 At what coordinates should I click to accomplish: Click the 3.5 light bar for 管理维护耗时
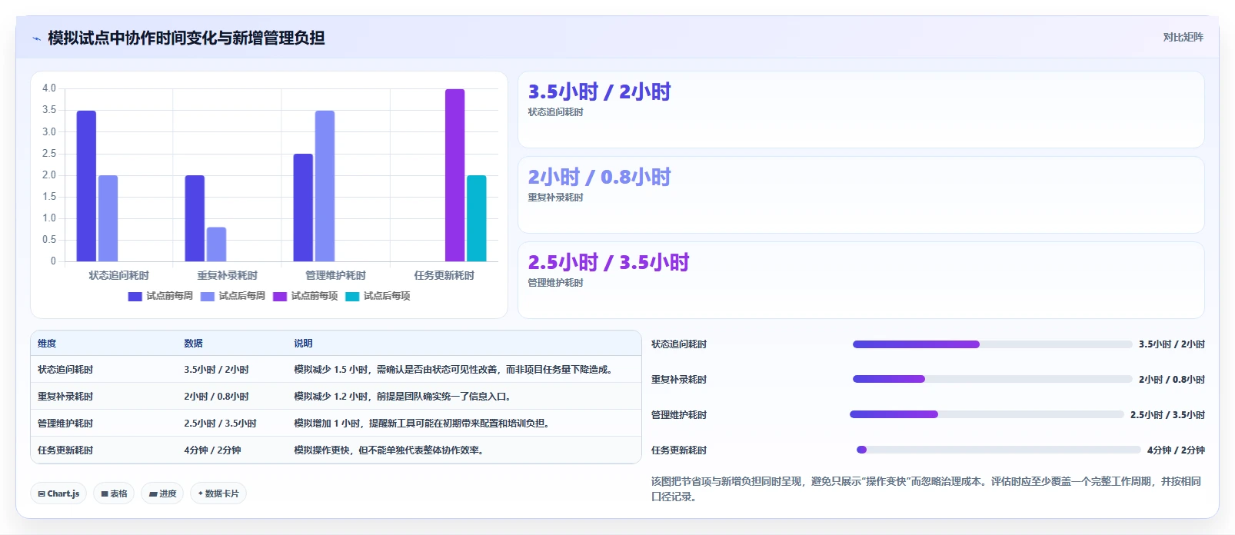tap(325, 186)
